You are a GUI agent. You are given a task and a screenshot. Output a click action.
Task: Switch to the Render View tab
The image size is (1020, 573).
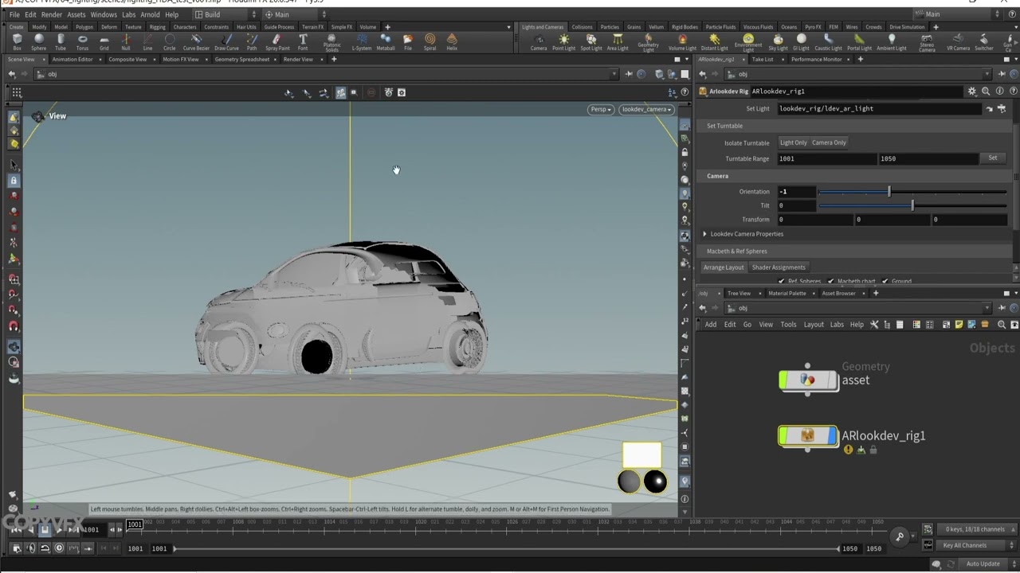pyautogui.click(x=298, y=59)
